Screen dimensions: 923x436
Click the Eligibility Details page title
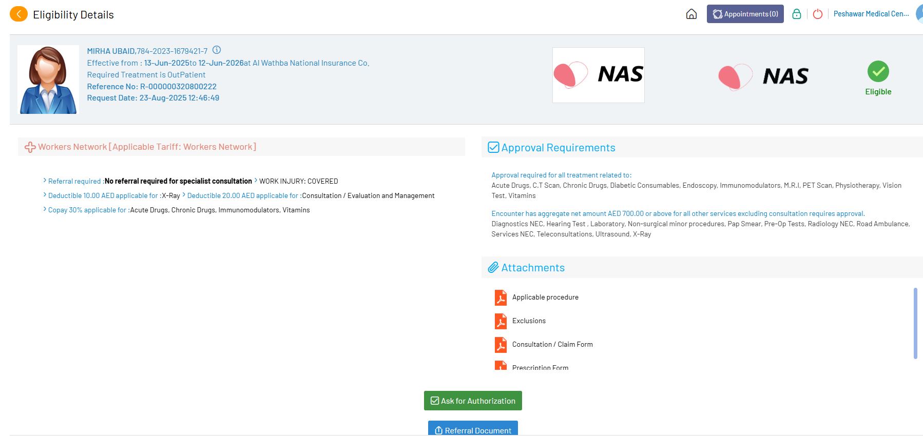pyautogui.click(x=73, y=15)
